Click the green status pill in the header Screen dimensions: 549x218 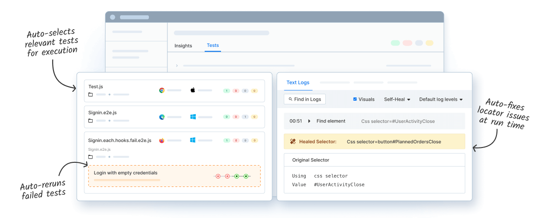(x=395, y=43)
